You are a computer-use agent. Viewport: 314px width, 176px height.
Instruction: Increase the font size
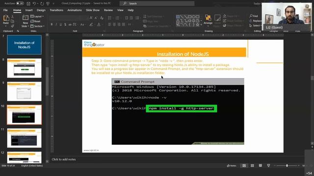click(x=91, y=18)
